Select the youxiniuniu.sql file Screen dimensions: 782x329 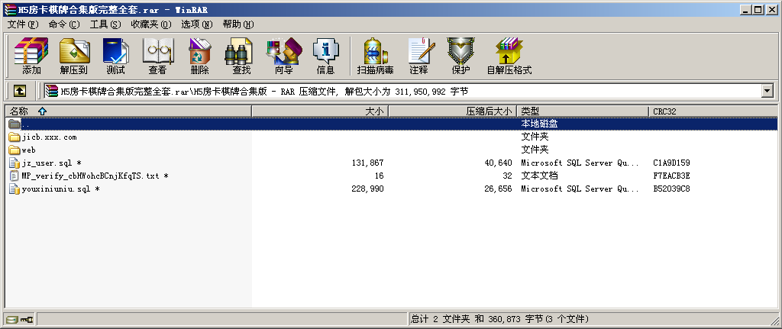pos(56,189)
